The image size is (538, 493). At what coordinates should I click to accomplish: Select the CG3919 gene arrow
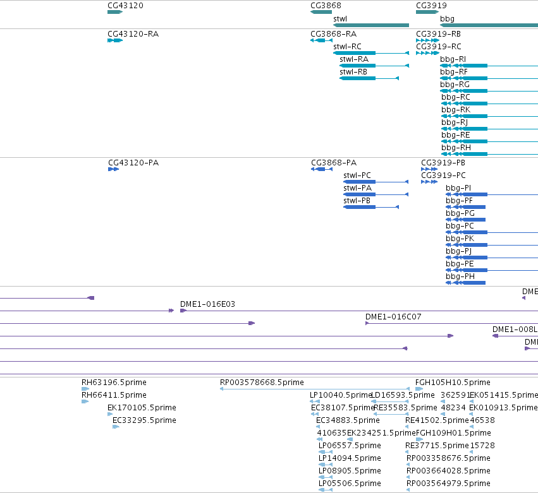(x=427, y=12)
